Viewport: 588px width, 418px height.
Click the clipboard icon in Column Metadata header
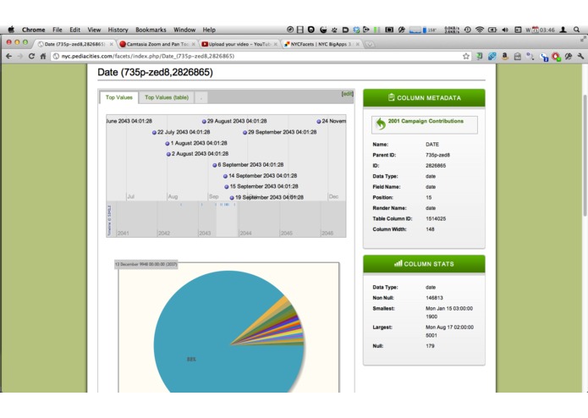[391, 97]
